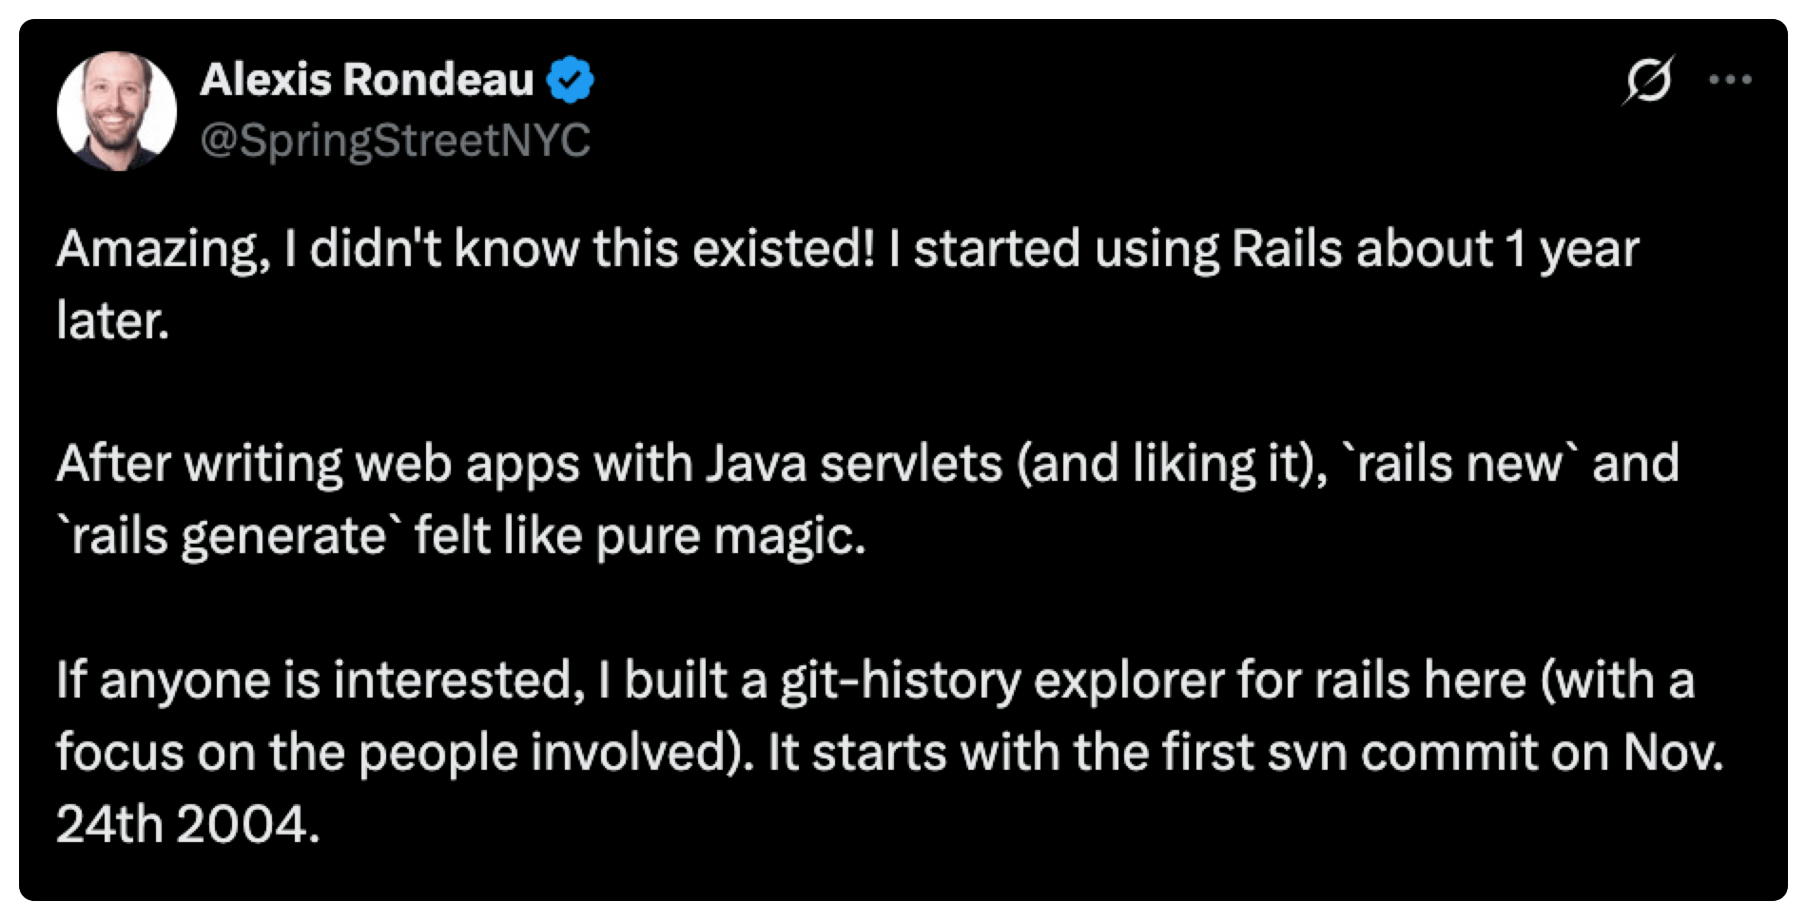Click "didn't know this existed!" text
The height and width of the screenshot is (920, 1807).
click(592, 250)
